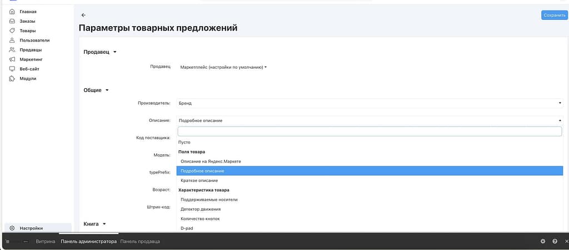Click the puzzle icon beside Модули
The width and height of the screenshot is (569, 250).
pyautogui.click(x=12, y=78)
